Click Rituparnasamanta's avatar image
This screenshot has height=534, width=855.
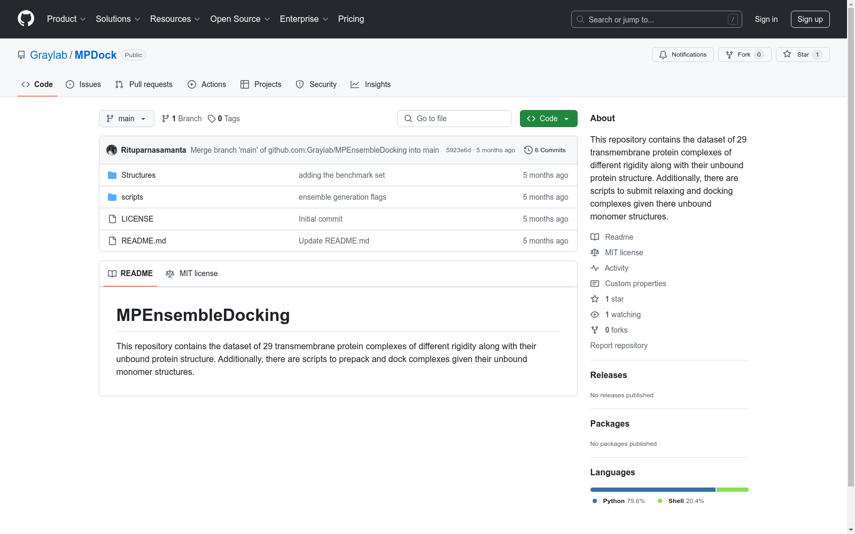click(112, 150)
